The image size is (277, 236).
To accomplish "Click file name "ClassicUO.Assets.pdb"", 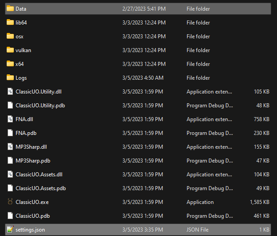I will click(x=41, y=188).
